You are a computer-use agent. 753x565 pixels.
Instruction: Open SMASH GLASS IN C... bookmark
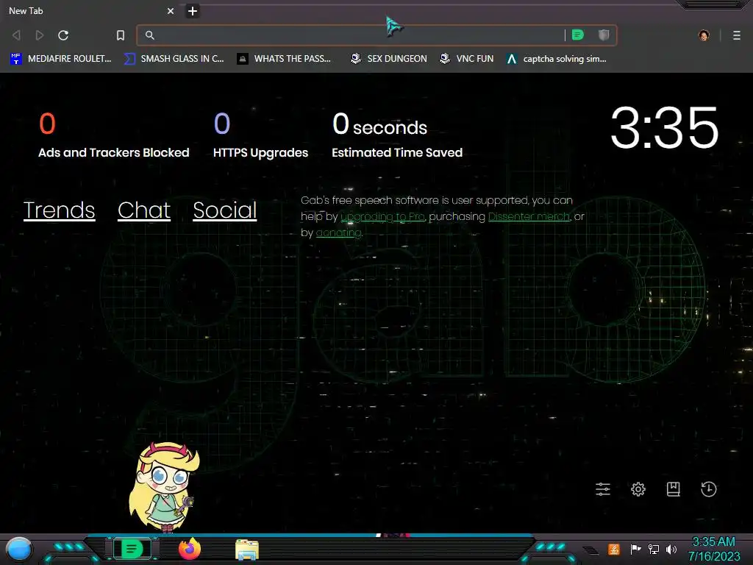click(x=174, y=59)
